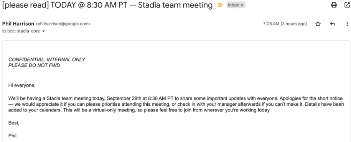Open the email in a new window
The height and width of the screenshot is (142, 351).
(348, 5)
